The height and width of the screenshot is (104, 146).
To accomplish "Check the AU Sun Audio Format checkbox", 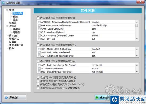I will 39,69.
